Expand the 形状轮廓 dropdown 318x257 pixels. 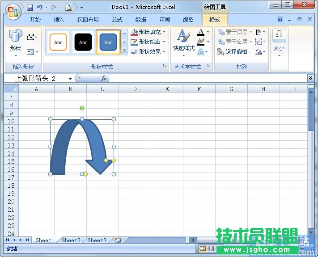coord(164,42)
